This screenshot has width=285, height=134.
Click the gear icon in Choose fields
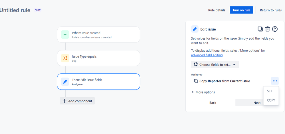196,64
